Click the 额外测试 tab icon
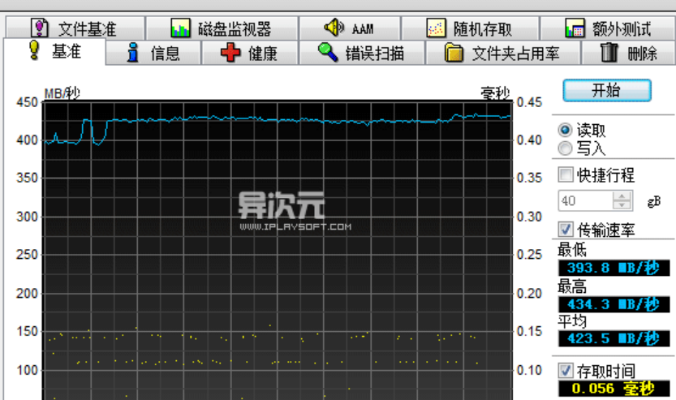Image resolution: width=676 pixels, height=400 pixels. [x=575, y=28]
